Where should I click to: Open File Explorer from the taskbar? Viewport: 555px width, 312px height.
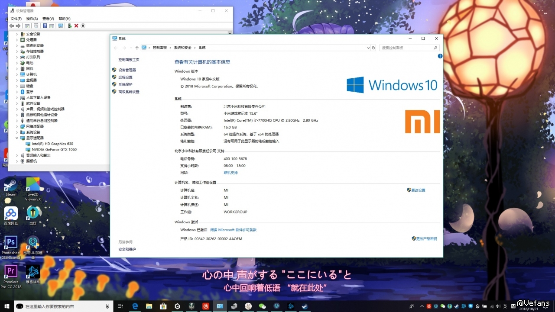point(149,306)
